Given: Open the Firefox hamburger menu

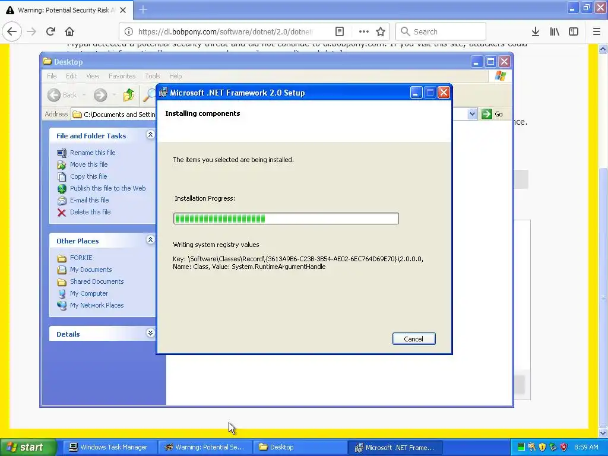Looking at the screenshot, I should tap(597, 32).
